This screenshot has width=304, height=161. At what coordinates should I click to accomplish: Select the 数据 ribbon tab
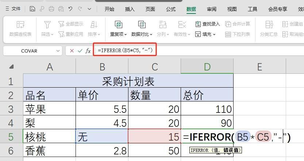(191, 9)
